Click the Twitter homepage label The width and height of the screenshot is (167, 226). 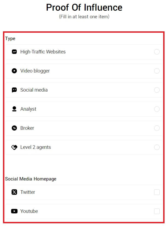tap(28, 192)
